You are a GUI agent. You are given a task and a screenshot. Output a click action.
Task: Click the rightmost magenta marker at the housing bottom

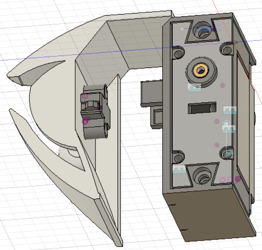tap(238, 179)
